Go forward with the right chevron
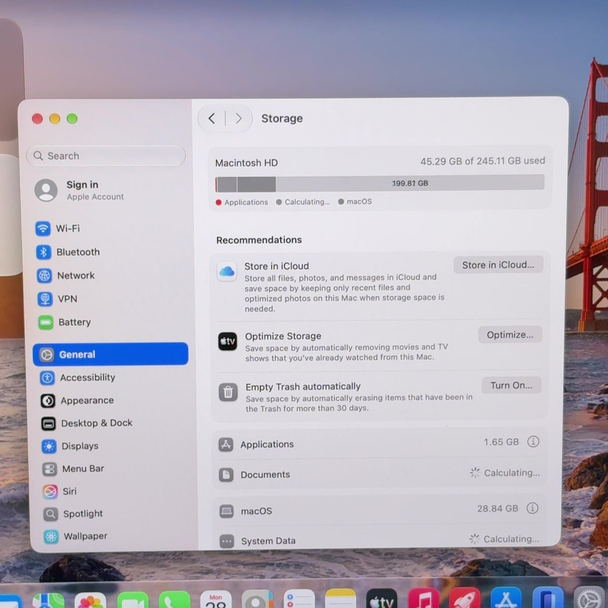 238,119
